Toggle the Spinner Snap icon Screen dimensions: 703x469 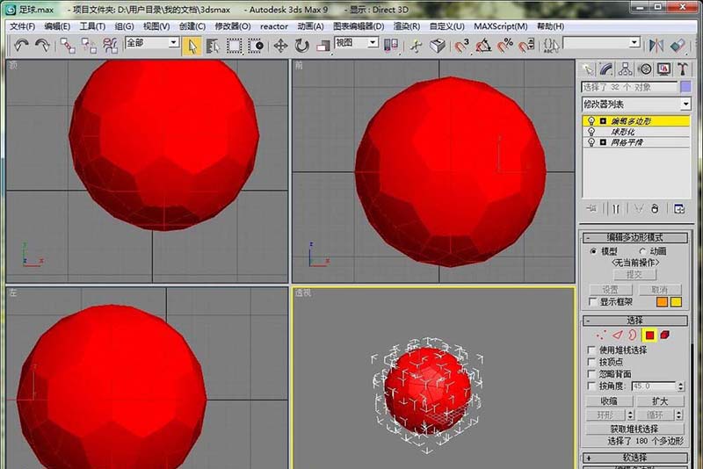[x=526, y=46]
